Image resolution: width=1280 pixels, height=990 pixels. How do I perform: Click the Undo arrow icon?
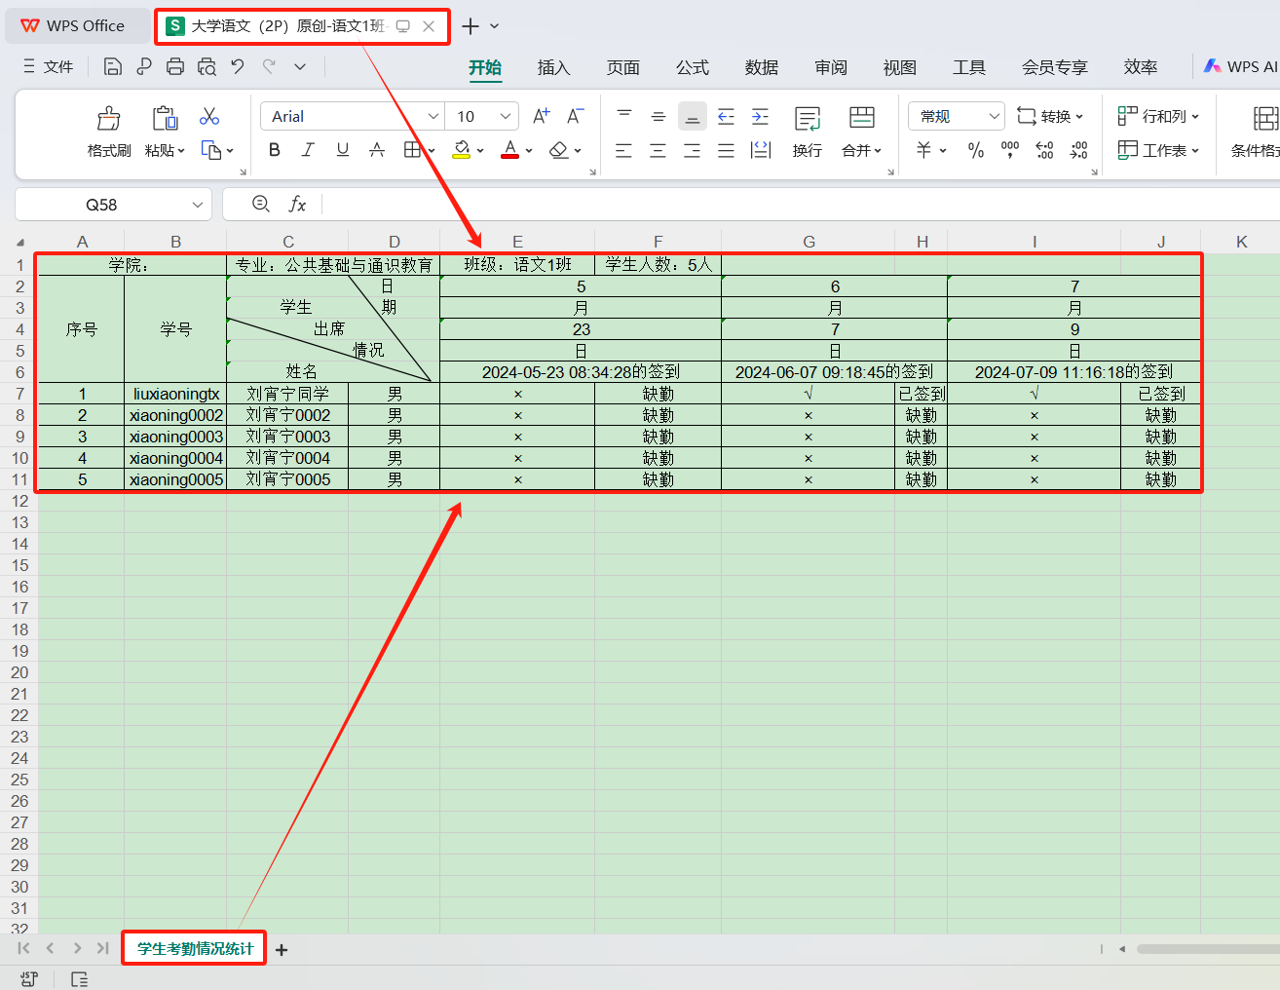pos(238,66)
